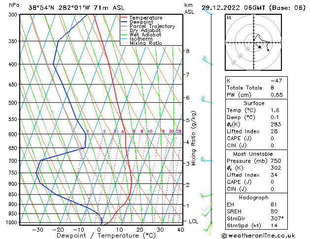The height and width of the screenshot is (239, 310).
Task: Click the 40 temperature axis label
Action: click(180, 230)
